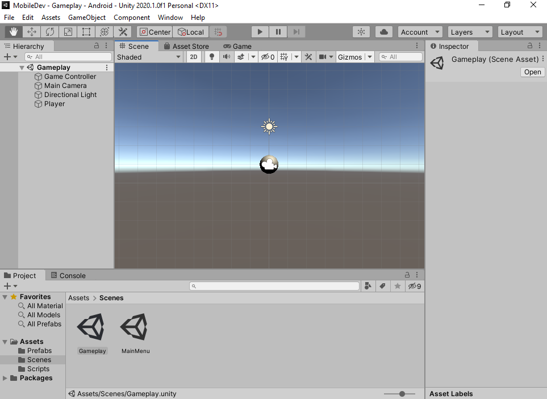The image size is (547, 399).
Task: Open the GameObject menu
Action: [87, 18]
